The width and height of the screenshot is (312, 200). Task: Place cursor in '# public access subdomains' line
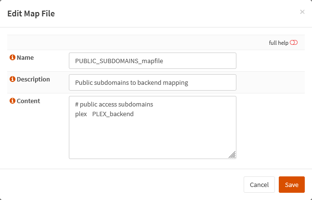point(114,105)
